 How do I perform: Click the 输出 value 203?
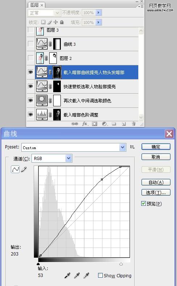[14, 254]
